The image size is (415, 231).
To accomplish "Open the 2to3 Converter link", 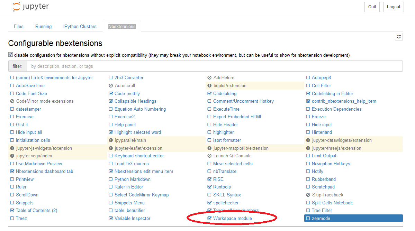I will click(129, 78).
